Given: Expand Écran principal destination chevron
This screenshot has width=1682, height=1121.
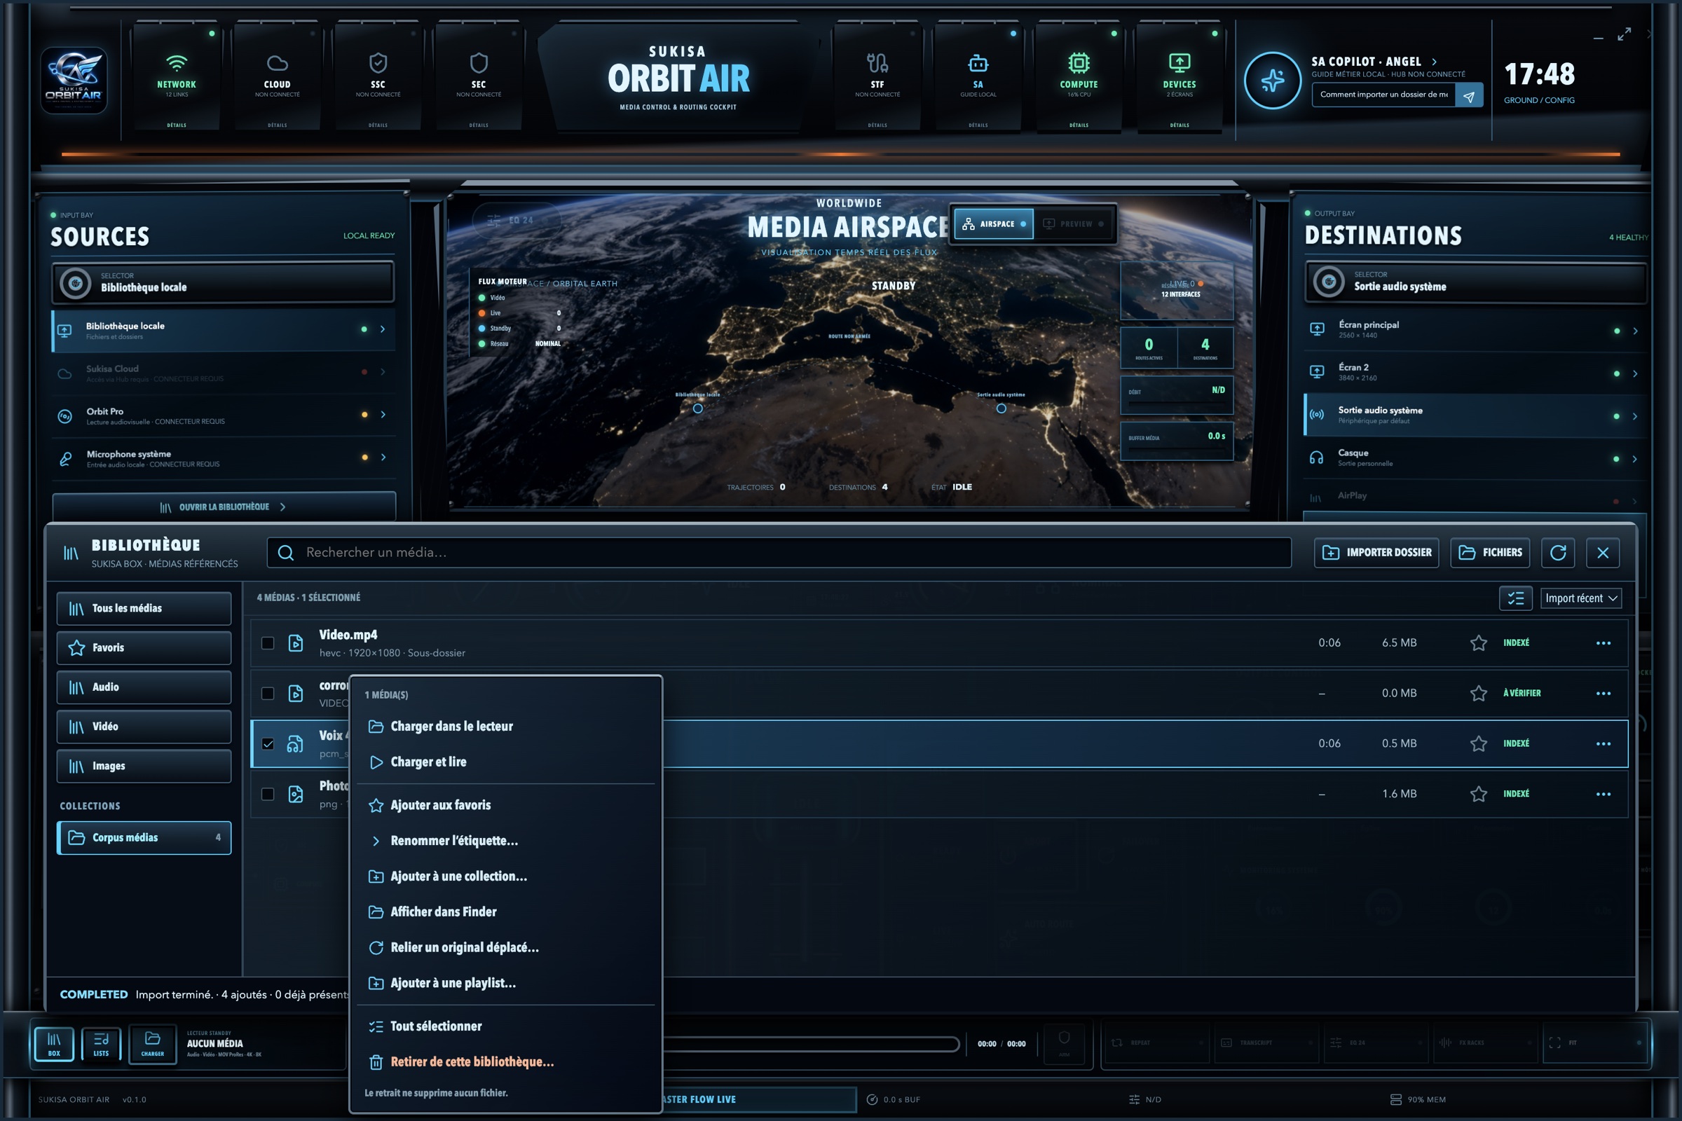Looking at the screenshot, I should click(x=1635, y=331).
